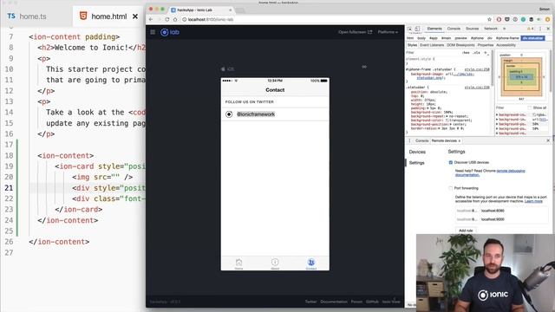This screenshot has width=555, height=312.
Task: Open the Event Listeners sub-tab
Action: pos(432,45)
